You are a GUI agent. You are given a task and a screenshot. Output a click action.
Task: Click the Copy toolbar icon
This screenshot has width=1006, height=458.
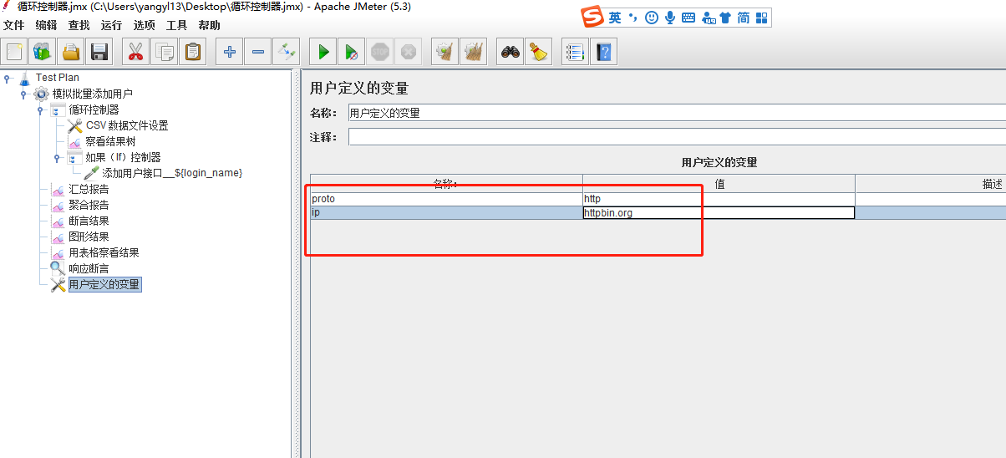coord(164,52)
